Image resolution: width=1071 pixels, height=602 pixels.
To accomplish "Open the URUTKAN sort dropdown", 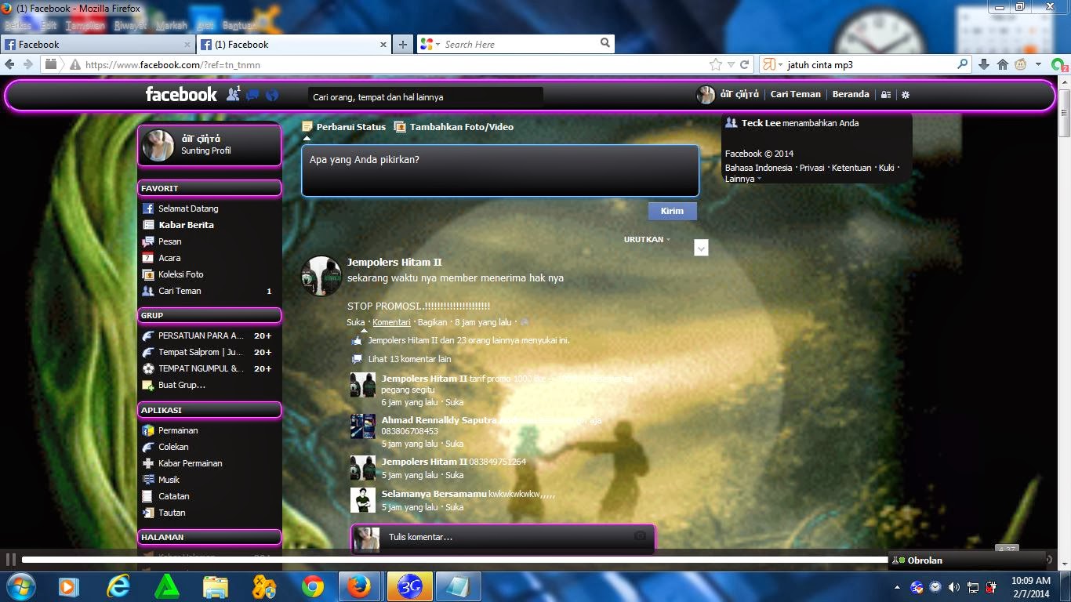I will pos(648,239).
